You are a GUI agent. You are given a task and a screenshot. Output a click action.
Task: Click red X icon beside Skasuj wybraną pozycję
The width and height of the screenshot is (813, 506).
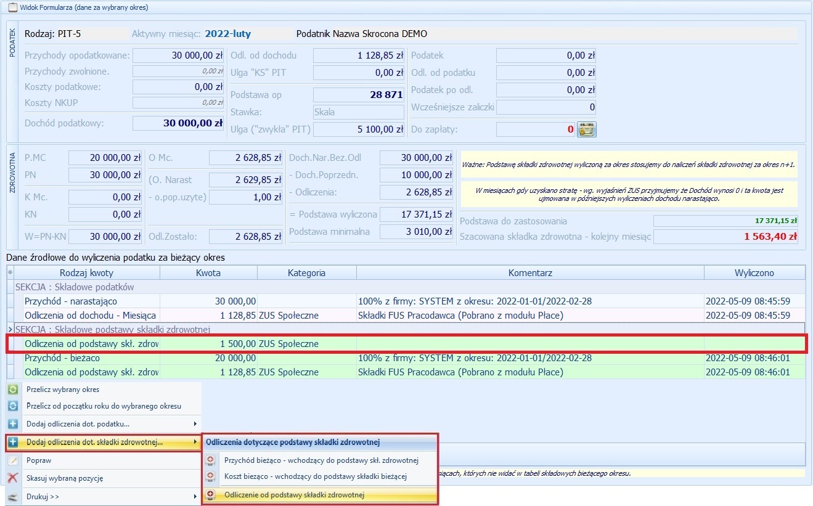13,478
